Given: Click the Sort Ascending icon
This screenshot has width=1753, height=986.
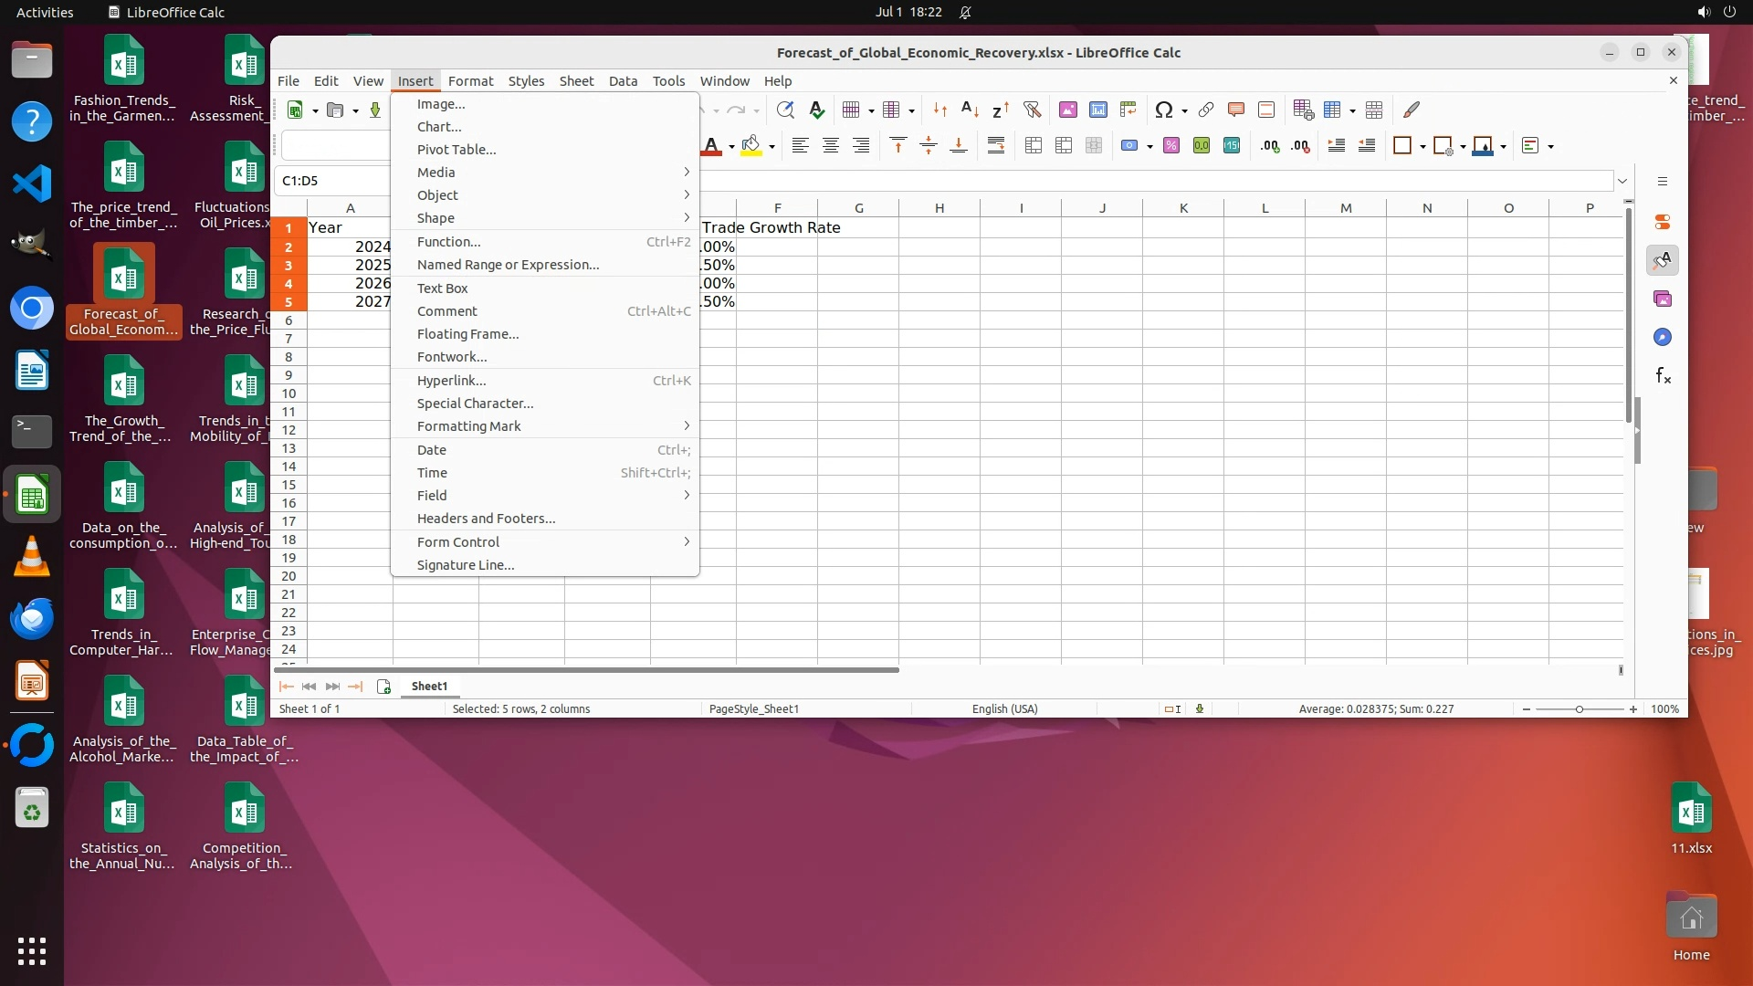Looking at the screenshot, I should [x=970, y=110].
